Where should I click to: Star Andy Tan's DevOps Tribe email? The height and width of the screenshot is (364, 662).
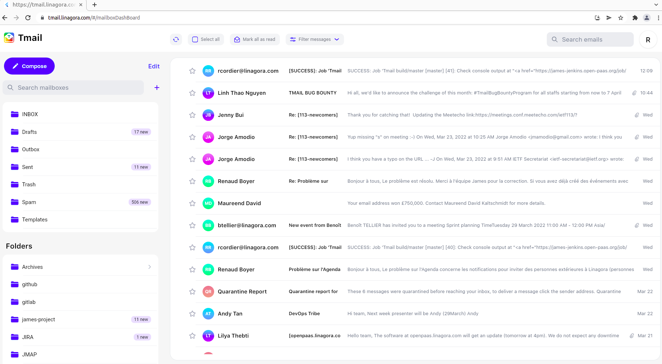point(192,314)
